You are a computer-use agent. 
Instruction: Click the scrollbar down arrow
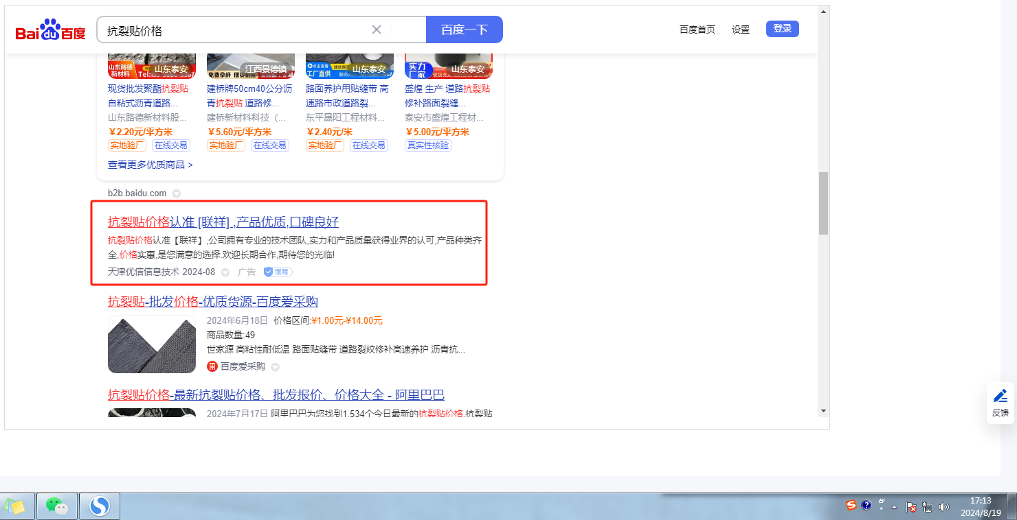[823, 411]
